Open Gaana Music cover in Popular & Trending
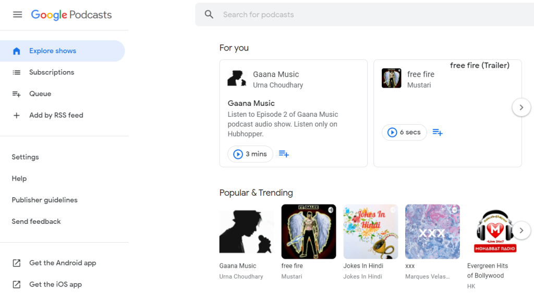This screenshot has width=534, height=300. (x=247, y=232)
